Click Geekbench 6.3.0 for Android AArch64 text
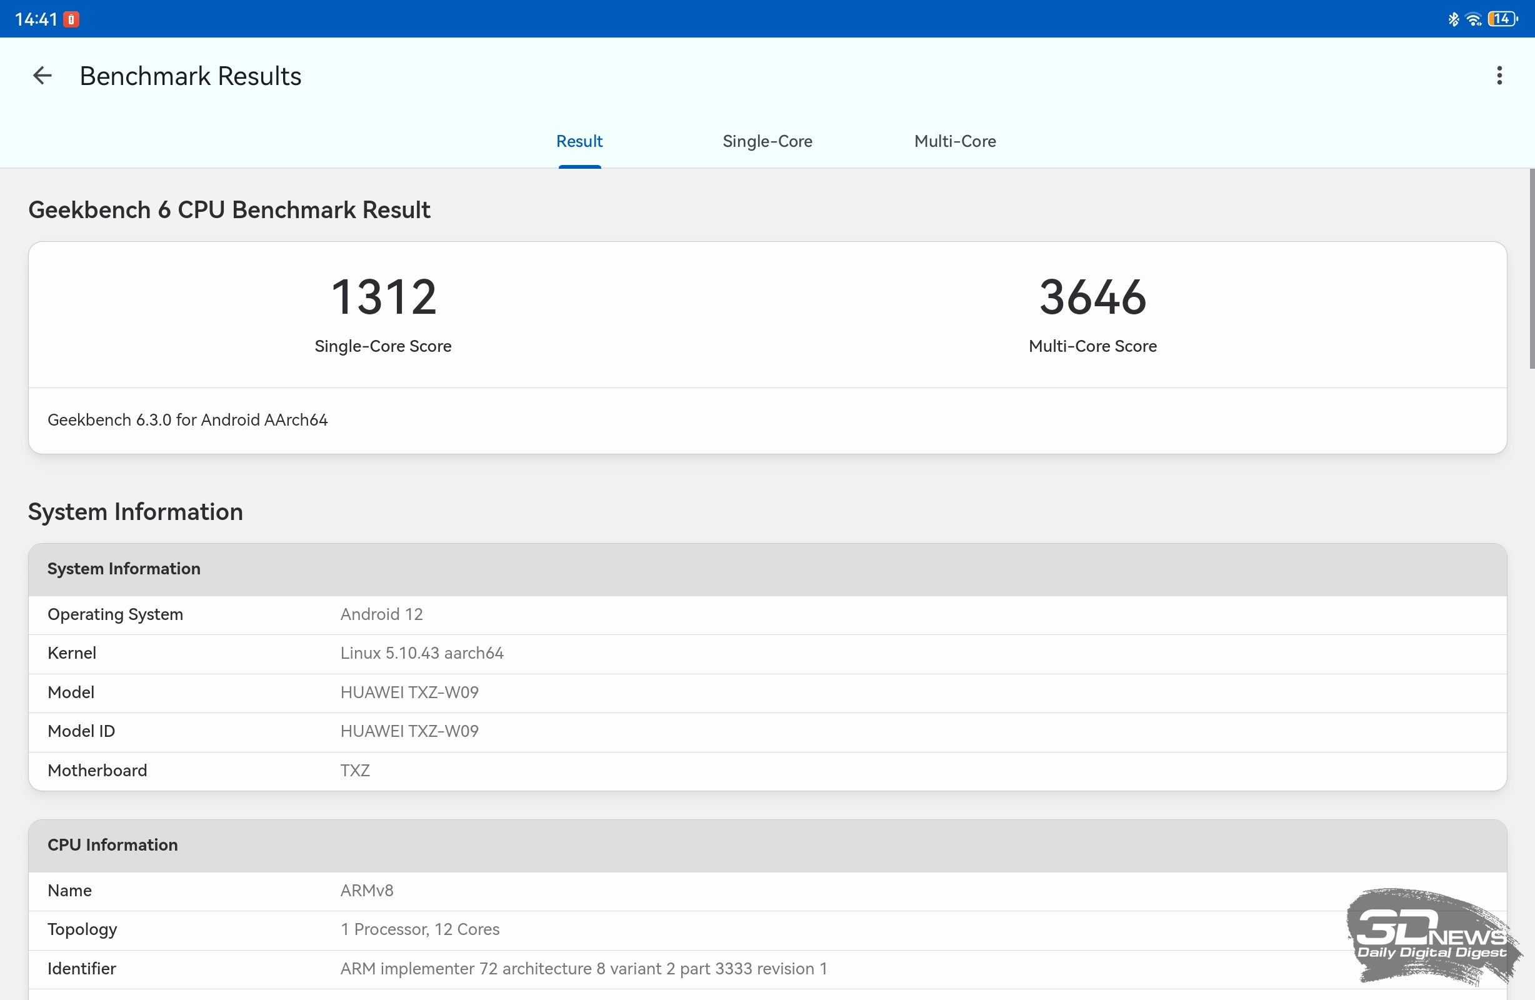Viewport: 1535px width, 1000px height. pos(187,420)
